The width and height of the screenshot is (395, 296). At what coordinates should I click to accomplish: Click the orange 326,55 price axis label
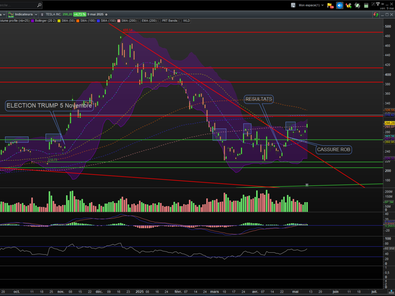pos(390,110)
